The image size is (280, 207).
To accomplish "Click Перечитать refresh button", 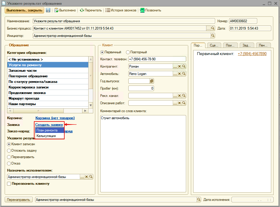I will coord(91,10).
